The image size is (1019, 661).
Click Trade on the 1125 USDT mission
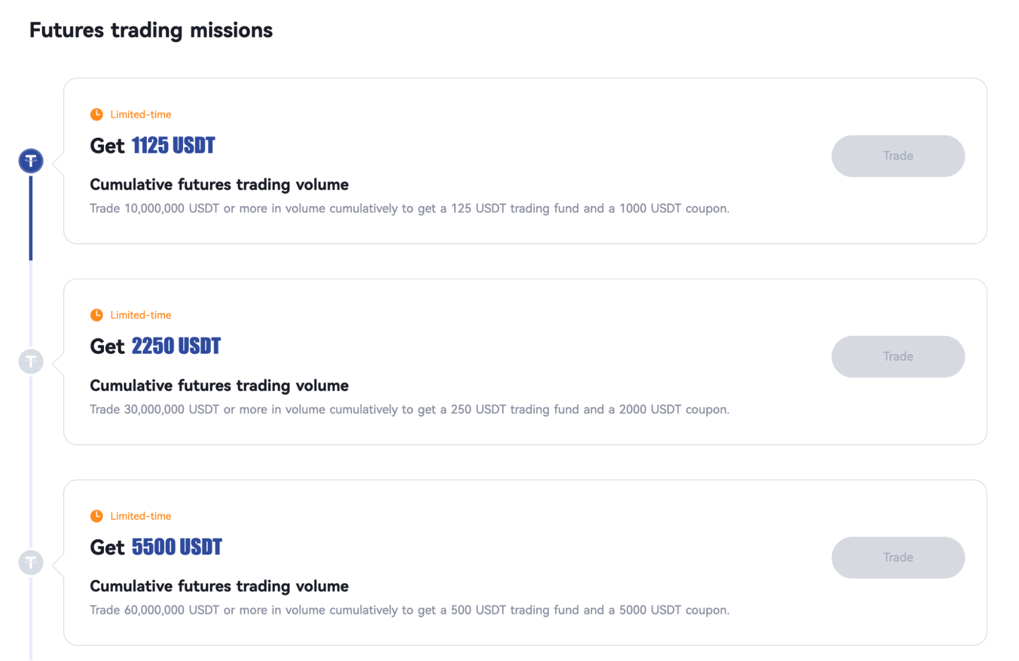(898, 156)
